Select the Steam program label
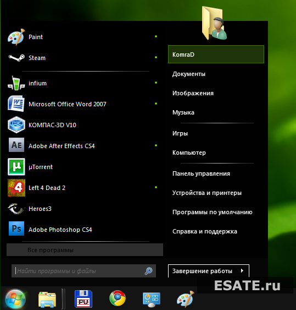 (x=37, y=58)
